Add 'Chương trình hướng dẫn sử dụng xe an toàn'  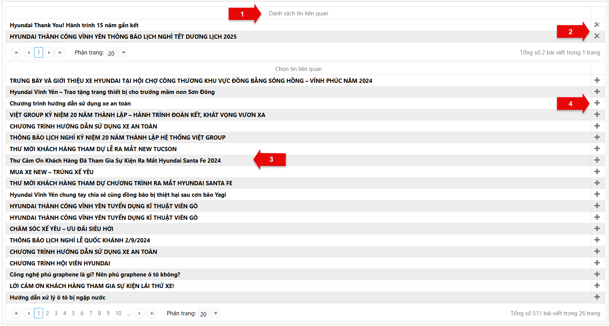tap(597, 103)
